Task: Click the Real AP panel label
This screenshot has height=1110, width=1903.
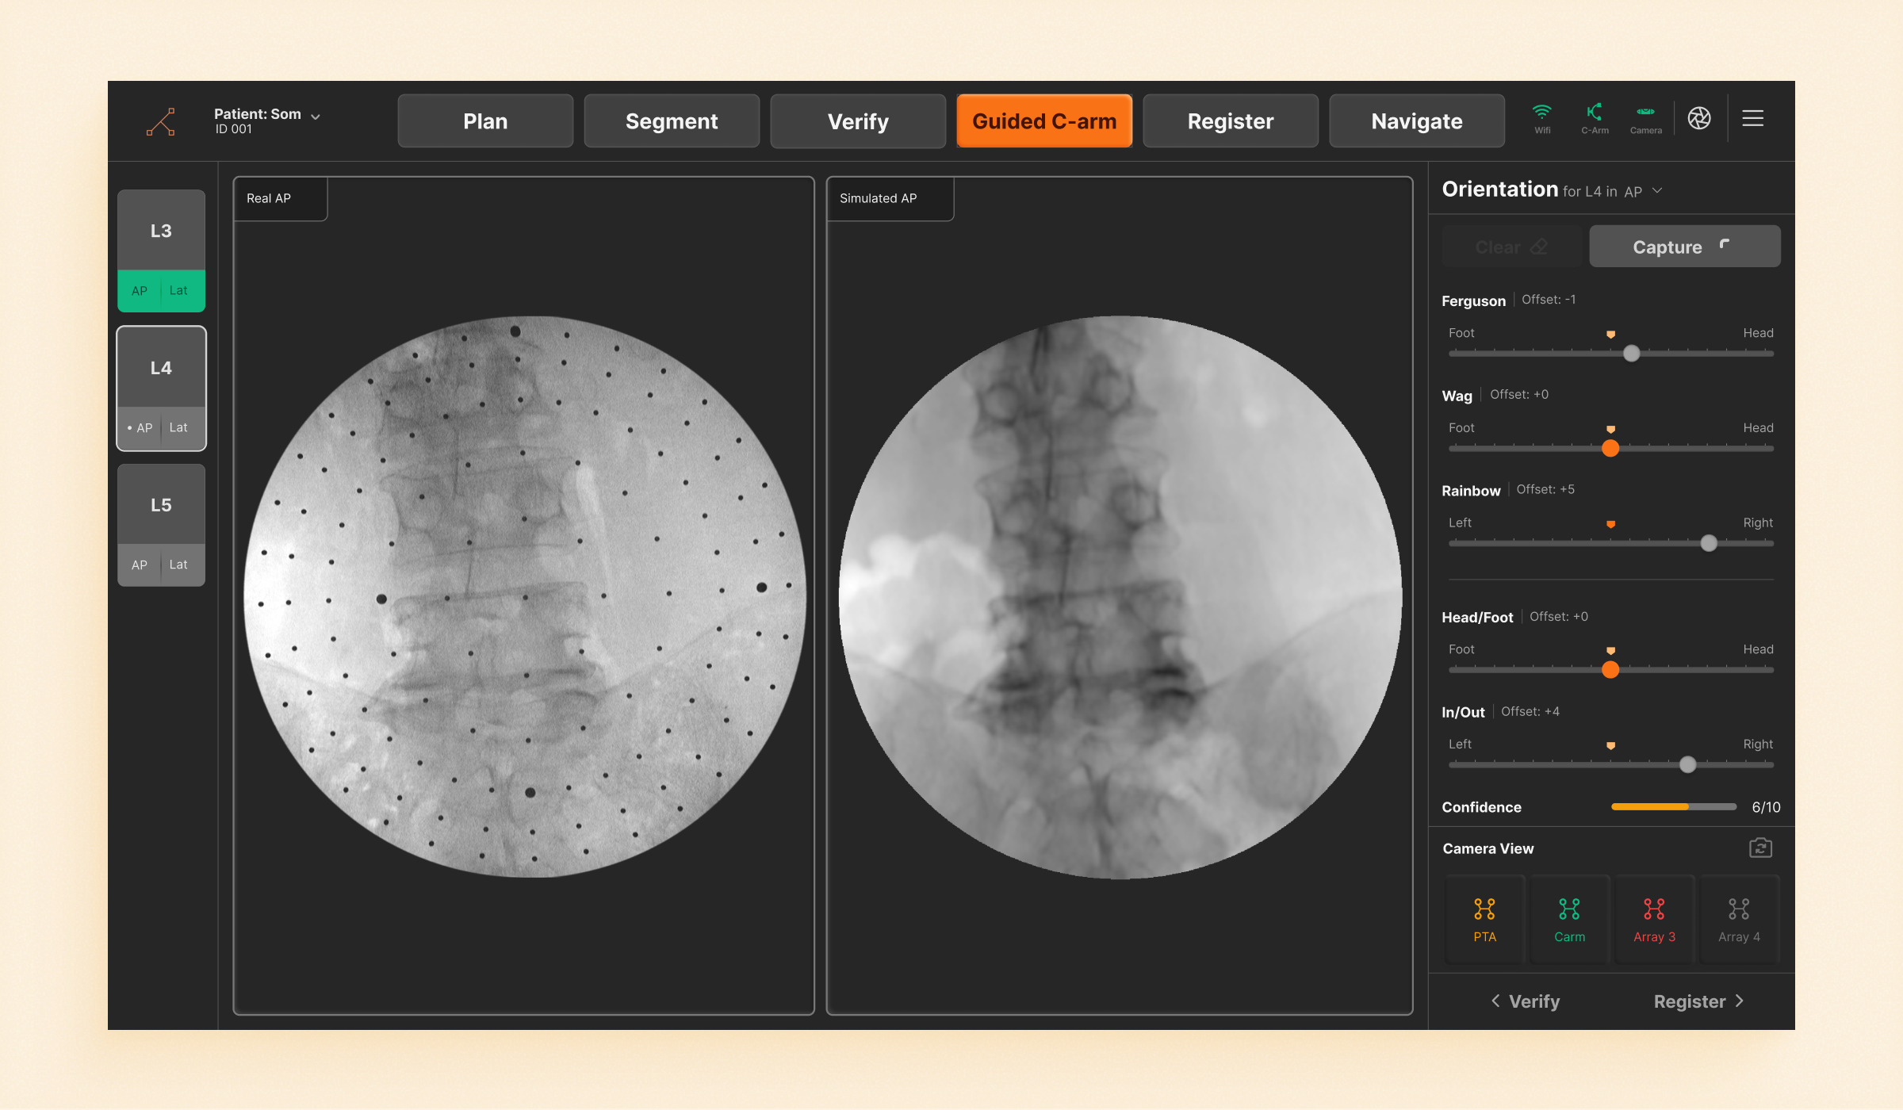Action: pos(269,198)
